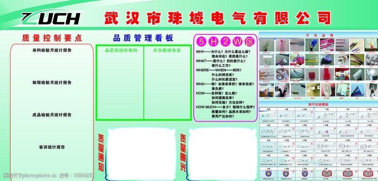Open 来料检验月统计报告 entry
Viewport: 378px width, 181px height.
tap(52, 50)
